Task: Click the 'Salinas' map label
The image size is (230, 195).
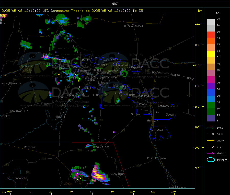Action: pyautogui.click(x=44, y=104)
